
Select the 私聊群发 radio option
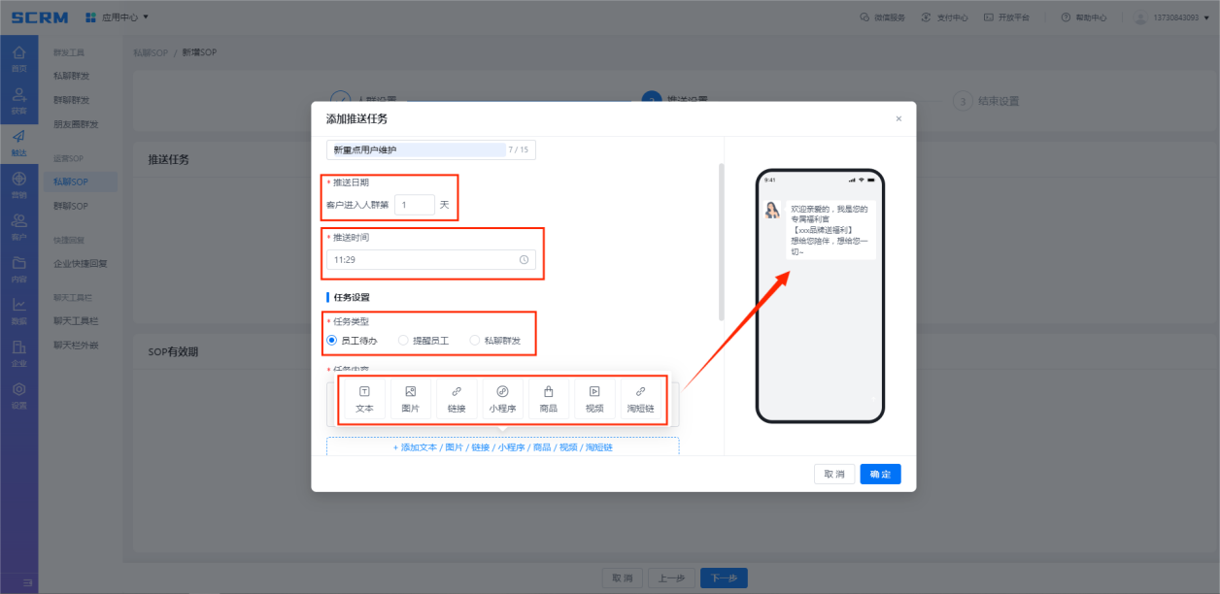[475, 341]
